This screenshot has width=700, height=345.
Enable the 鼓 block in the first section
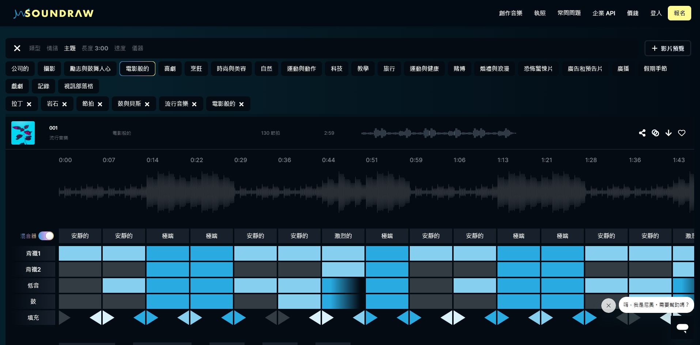tap(80, 301)
